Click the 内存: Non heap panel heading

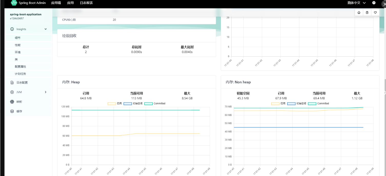click(x=238, y=82)
